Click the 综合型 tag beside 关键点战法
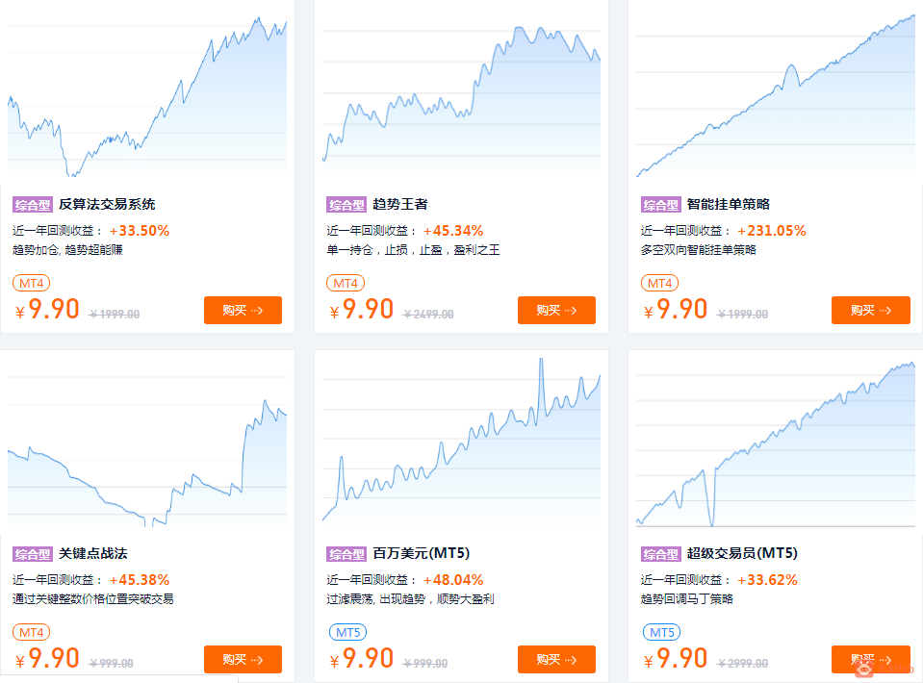Viewport: 923px width, 683px height. tap(33, 554)
